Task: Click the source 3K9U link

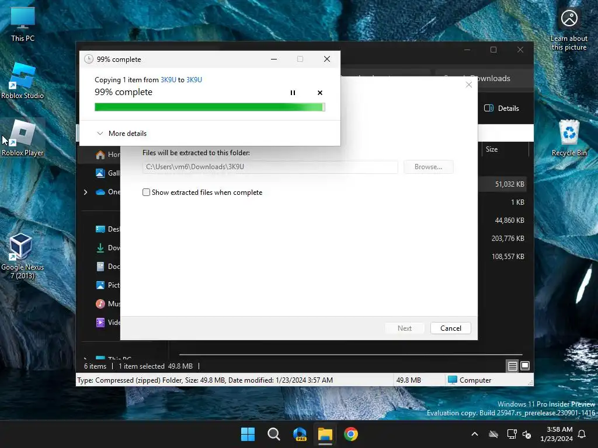Action: tap(168, 79)
